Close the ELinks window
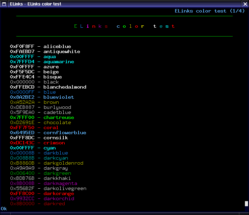This screenshot has width=249, height=215. (x=245, y=4)
